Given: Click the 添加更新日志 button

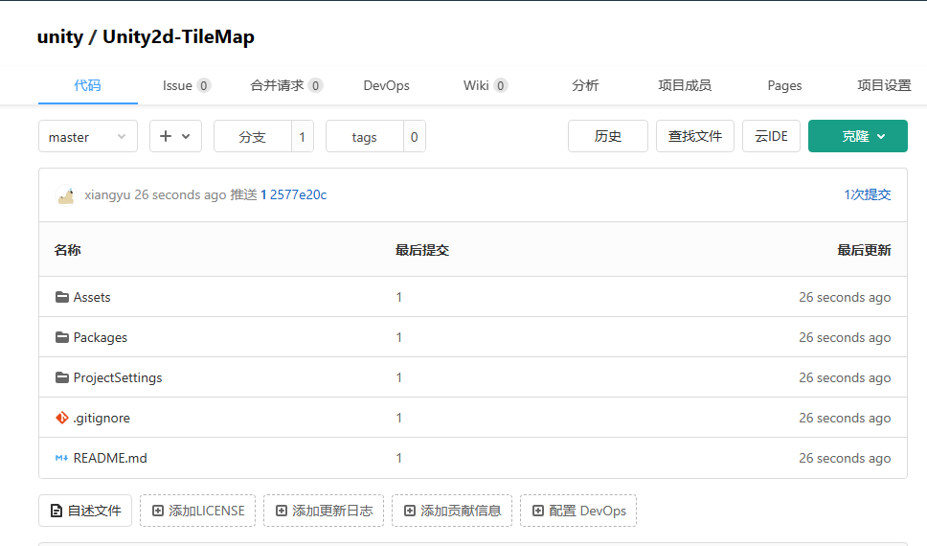Looking at the screenshot, I should pyautogui.click(x=324, y=511).
